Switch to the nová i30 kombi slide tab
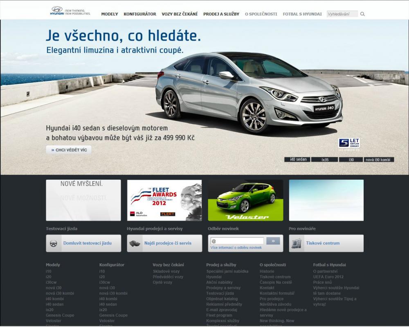This screenshot has width=409, height=327. (x=379, y=159)
